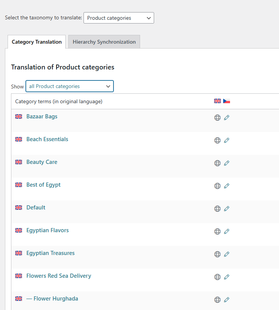This screenshot has width=279, height=310.
Task: Expand the Show all Product categories dropdown
Action: point(69,86)
